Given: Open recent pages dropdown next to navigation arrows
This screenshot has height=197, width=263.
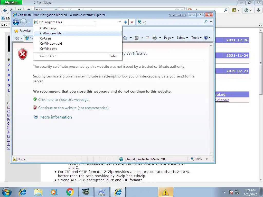Looking at the screenshot, I should tap(29, 22).
